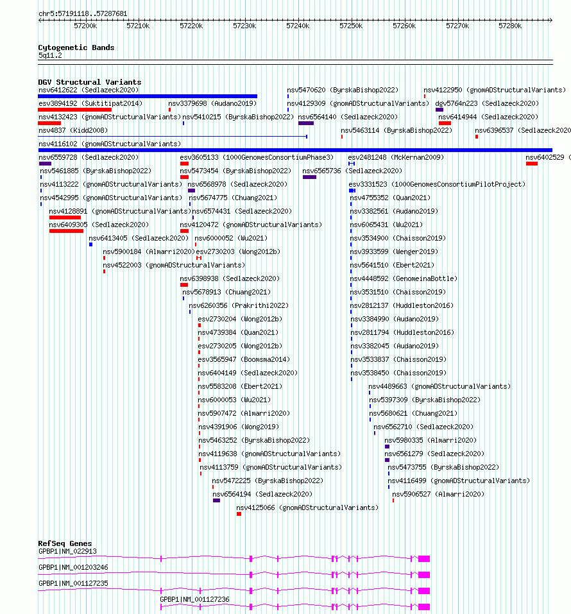Open the nsv4132423 gnomAD variant label
This screenshot has height=614, width=571.
[110, 117]
